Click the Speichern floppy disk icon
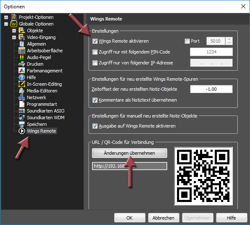 pos(22,124)
